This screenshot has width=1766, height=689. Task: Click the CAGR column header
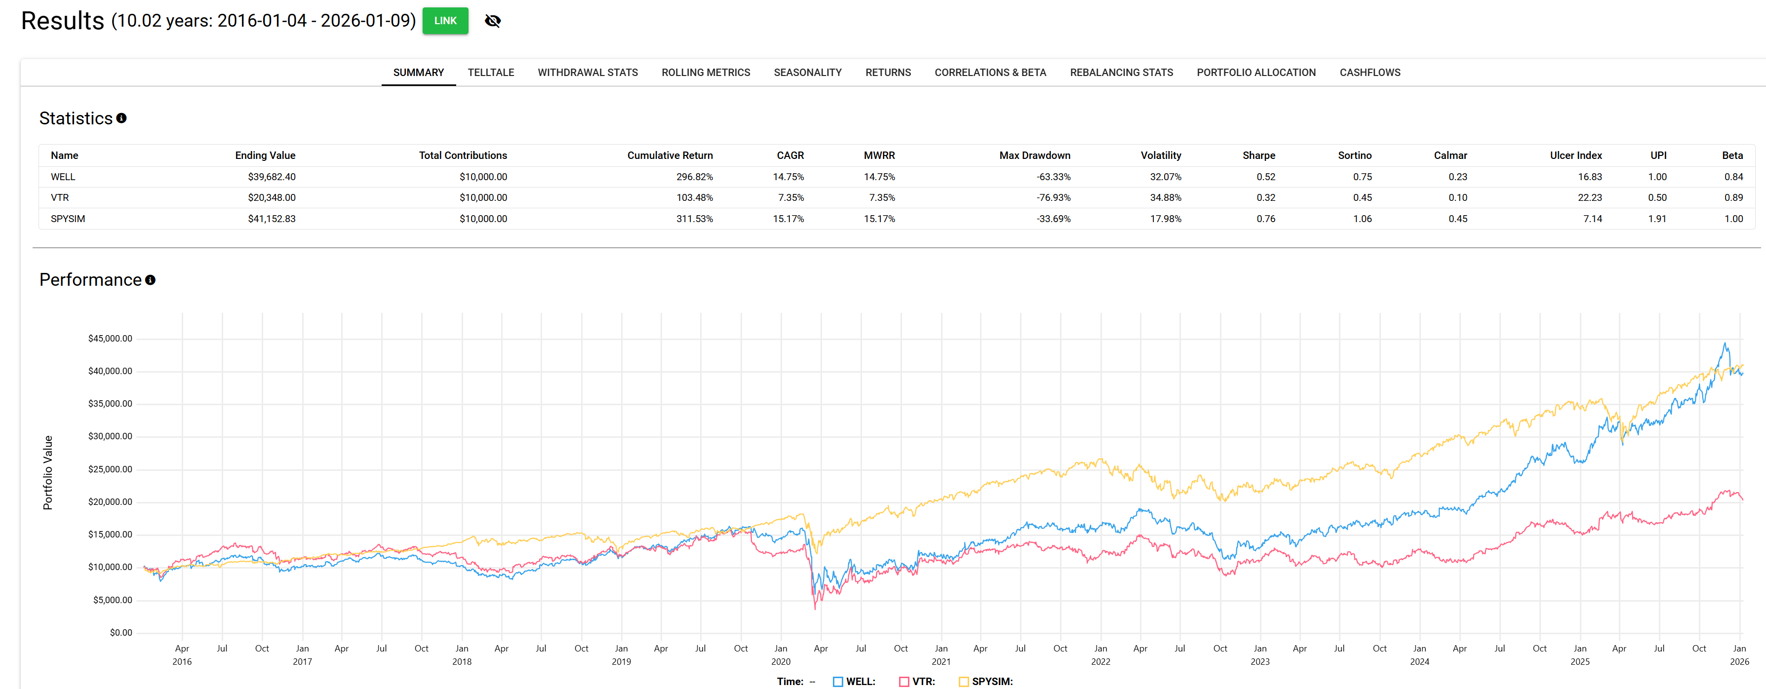coord(790,155)
